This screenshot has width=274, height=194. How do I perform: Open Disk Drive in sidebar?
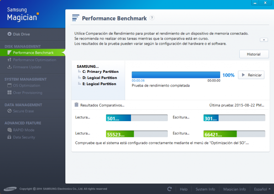(x=21, y=34)
